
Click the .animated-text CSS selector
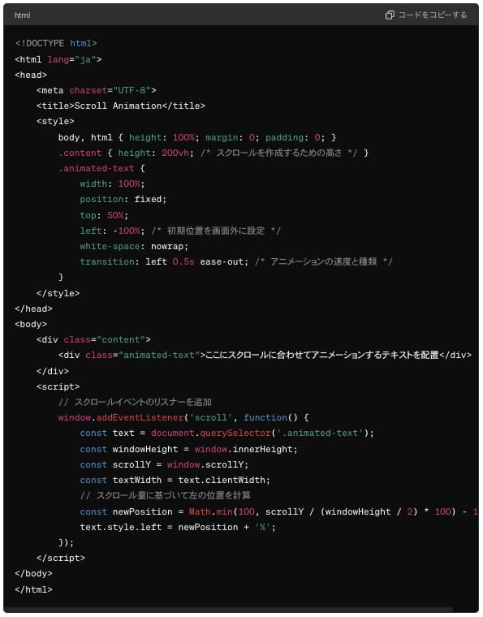pyautogui.click(x=97, y=168)
